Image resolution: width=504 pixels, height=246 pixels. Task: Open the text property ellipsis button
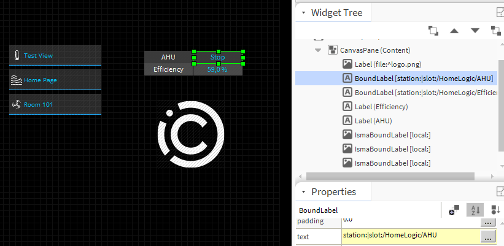pos(487,235)
